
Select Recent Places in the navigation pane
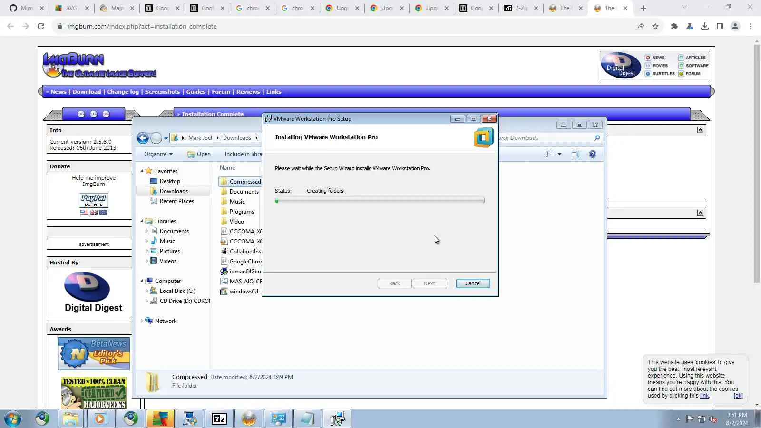point(176,201)
